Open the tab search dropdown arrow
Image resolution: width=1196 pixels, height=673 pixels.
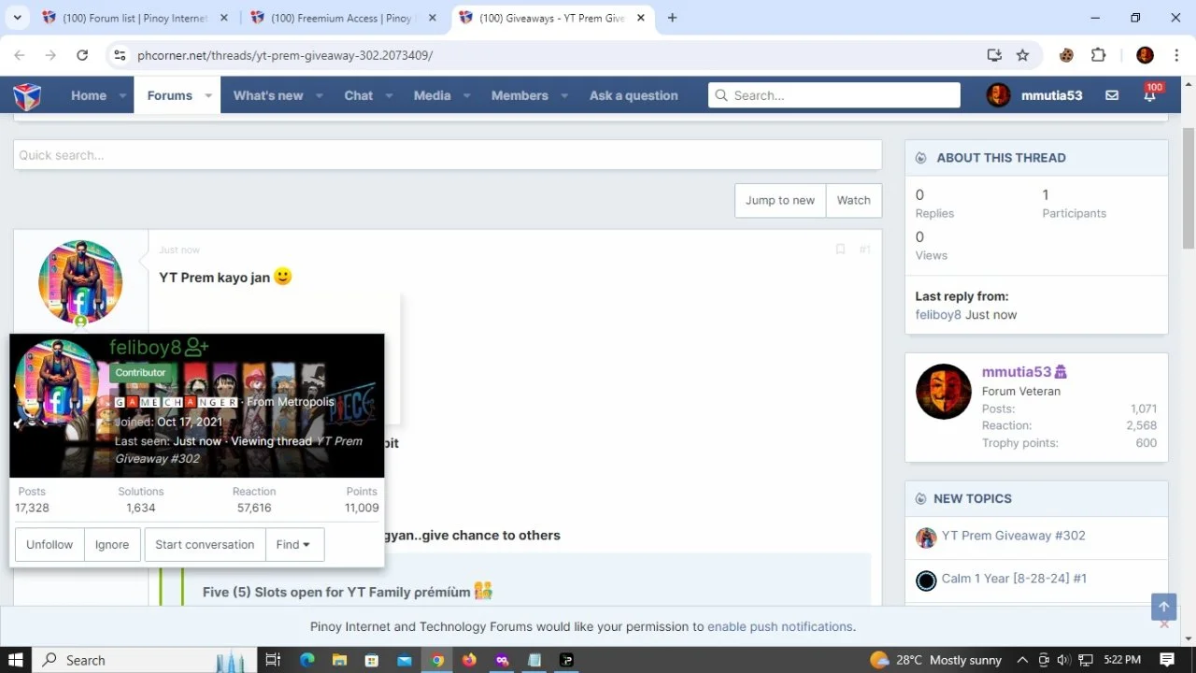click(x=19, y=18)
